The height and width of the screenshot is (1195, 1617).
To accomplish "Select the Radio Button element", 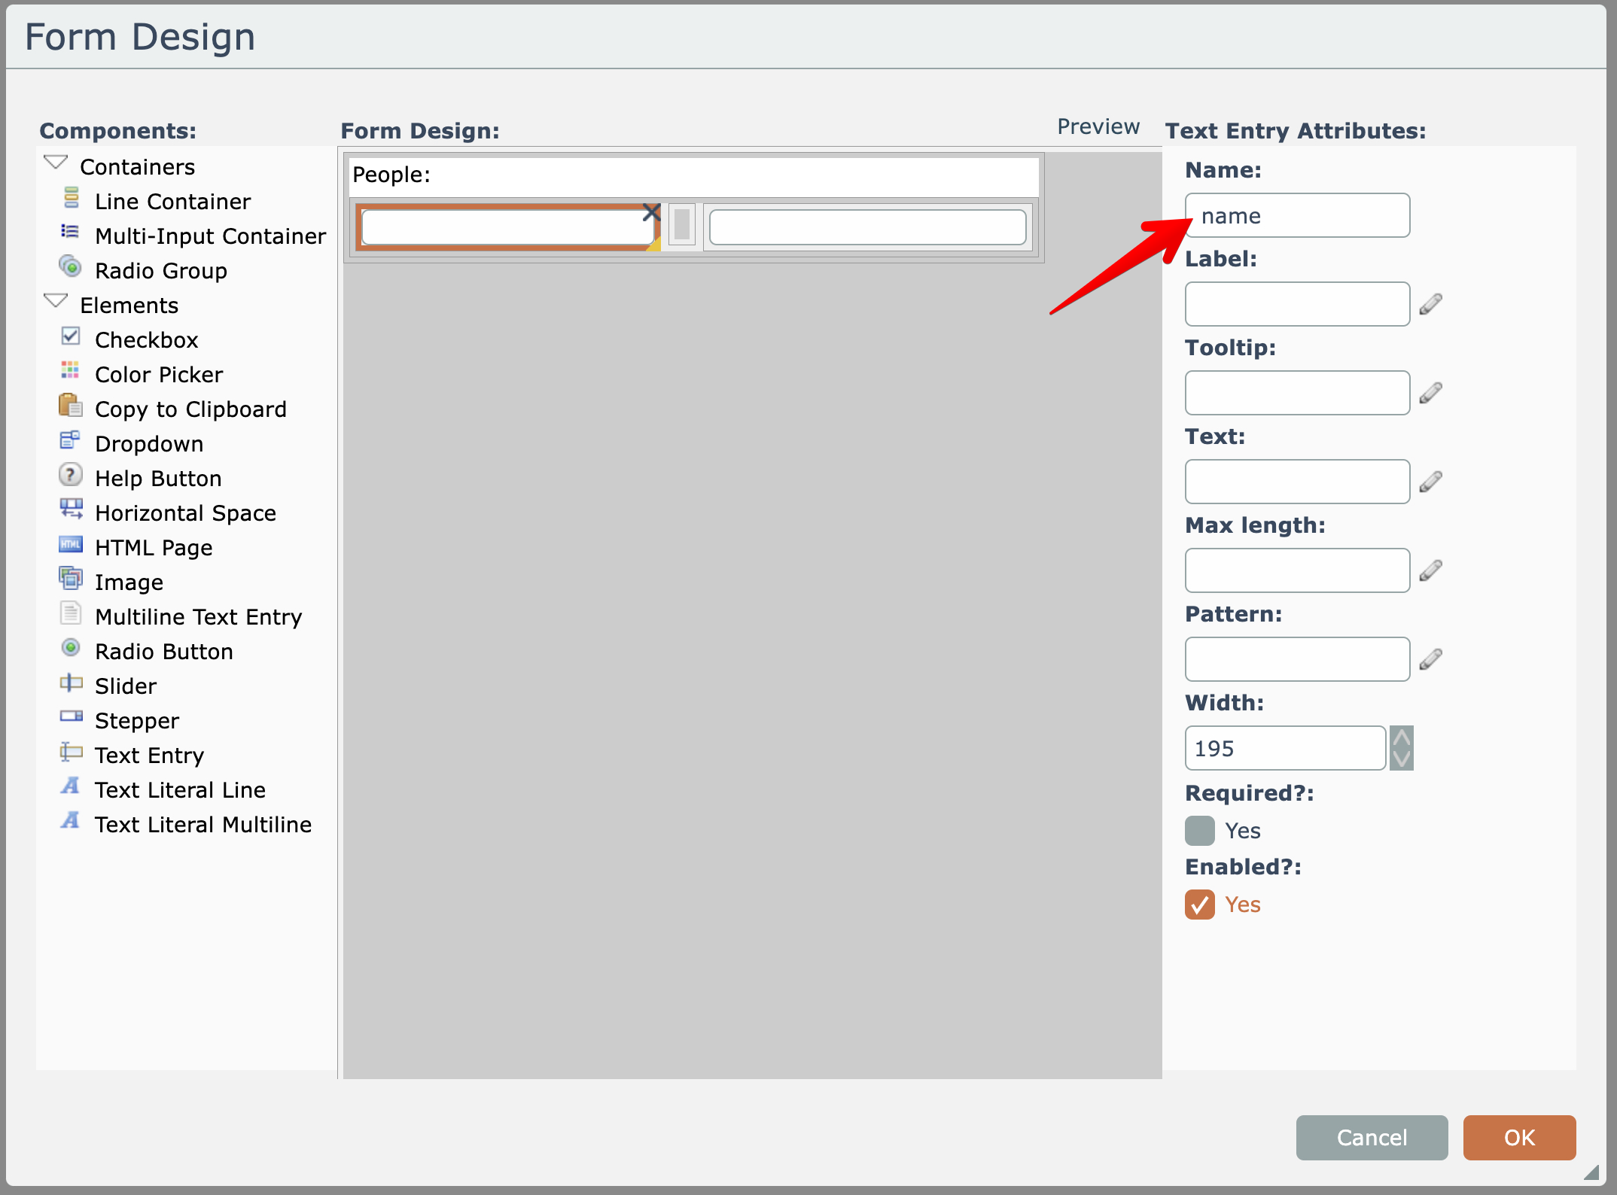I will [163, 652].
